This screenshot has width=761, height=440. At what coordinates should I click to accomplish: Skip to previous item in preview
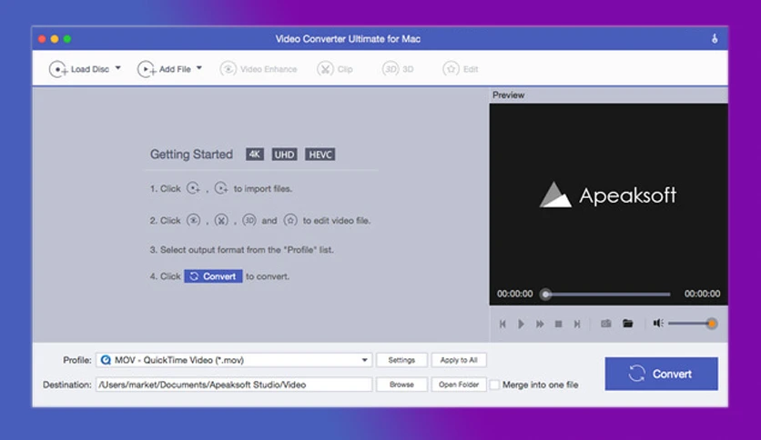(502, 324)
